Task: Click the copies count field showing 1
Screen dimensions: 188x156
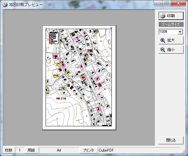Action: pyautogui.click(x=19, y=150)
